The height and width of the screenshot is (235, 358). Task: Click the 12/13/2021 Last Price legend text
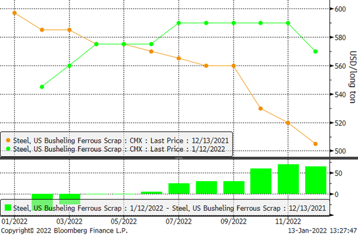tap(121, 140)
